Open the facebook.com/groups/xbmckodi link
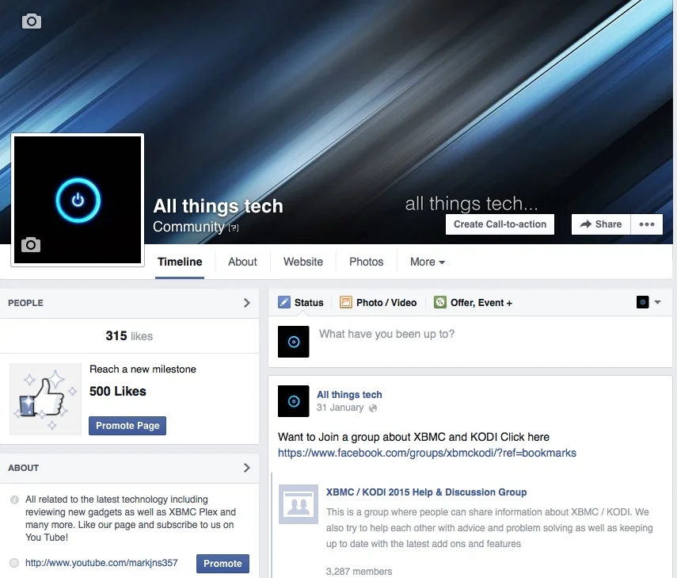The height and width of the screenshot is (578, 677). point(427,453)
